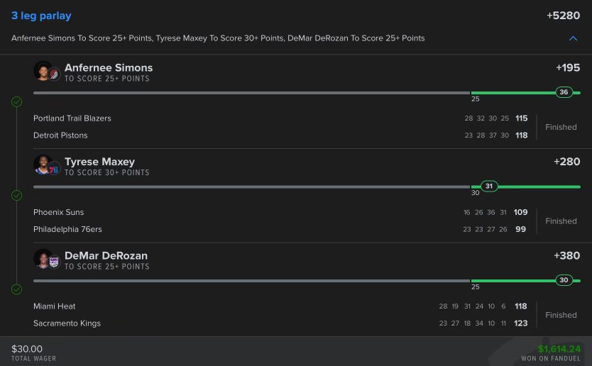Click the 76ers logo beside Maxey
Viewport: 592px width, 366px height.
click(x=54, y=167)
